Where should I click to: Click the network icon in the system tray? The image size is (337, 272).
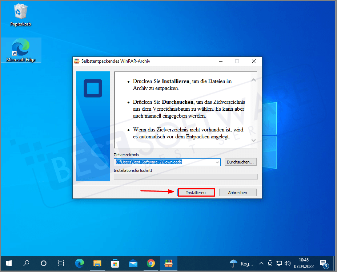point(278,263)
